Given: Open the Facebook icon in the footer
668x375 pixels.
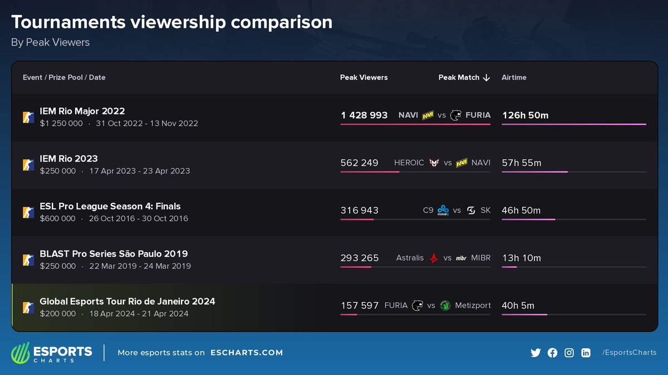Looking at the screenshot, I should tap(552, 353).
